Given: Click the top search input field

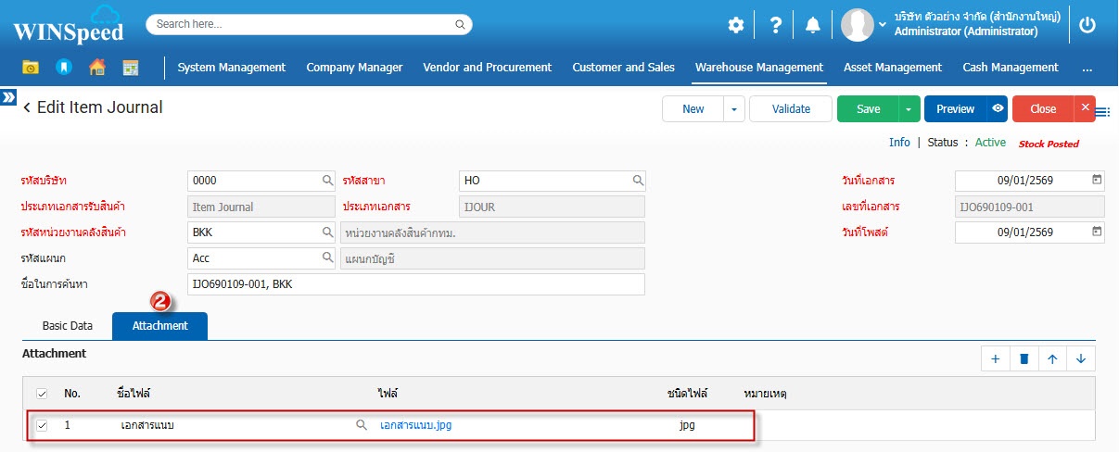Looking at the screenshot, I should click(x=309, y=24).
